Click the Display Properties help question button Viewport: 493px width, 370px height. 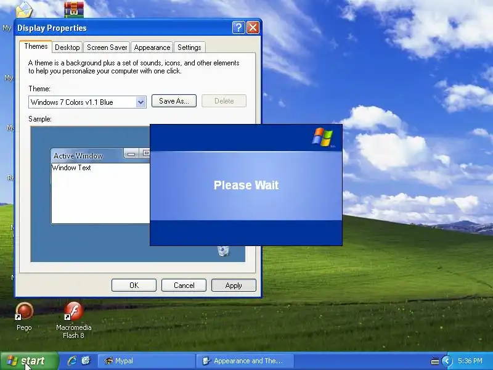[238, 28]
